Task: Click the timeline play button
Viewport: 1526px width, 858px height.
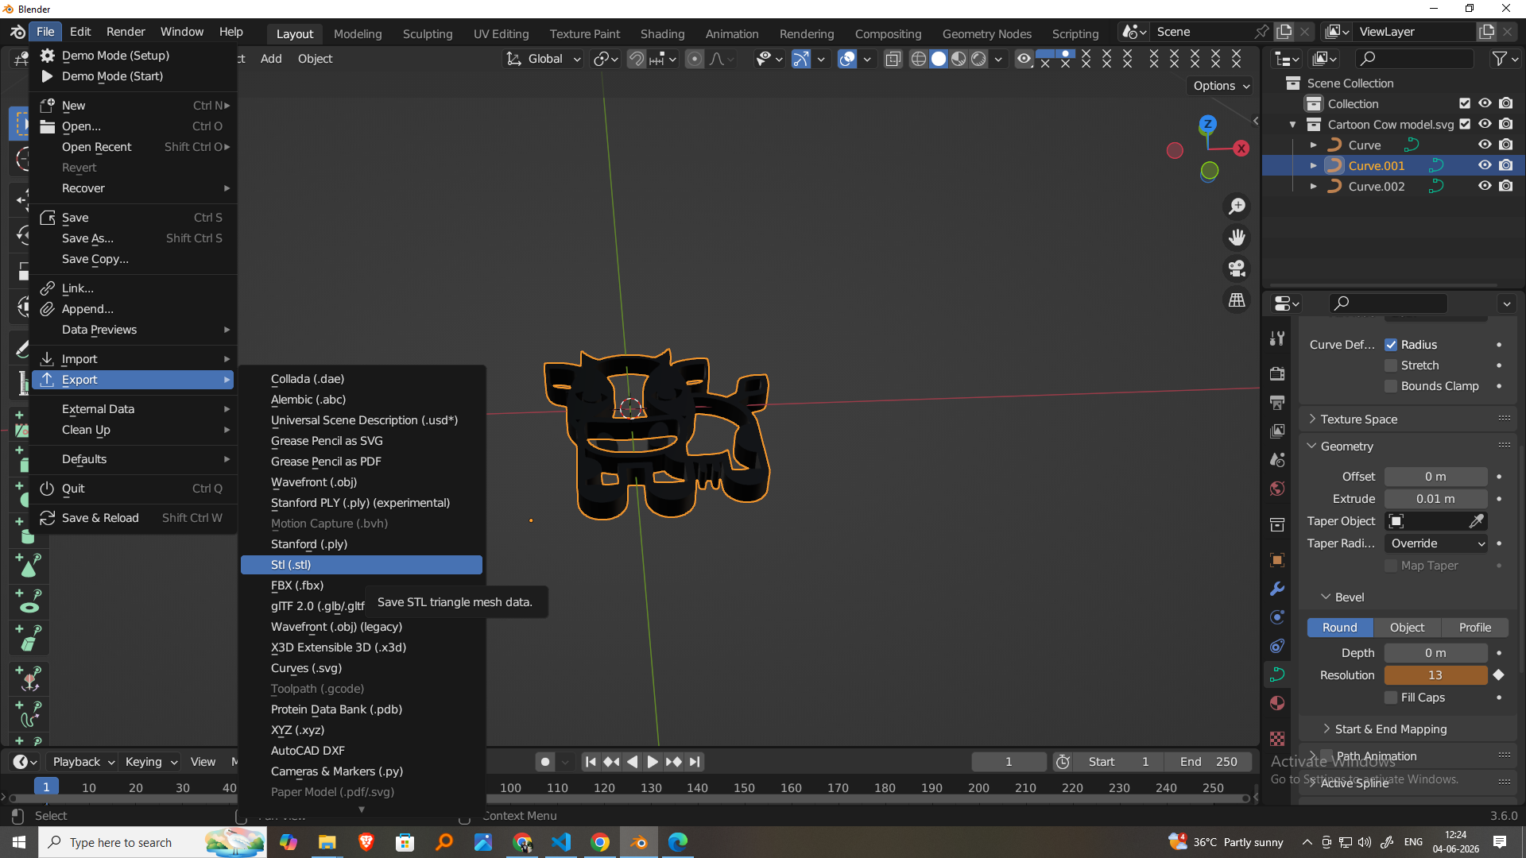Action: point(652,762)
